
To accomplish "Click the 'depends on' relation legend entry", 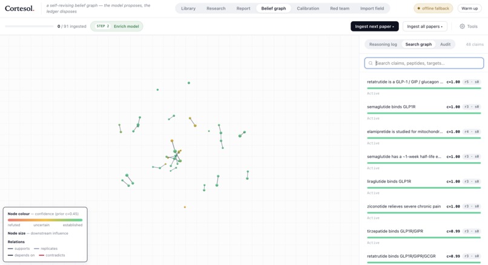I will pos(21,255).
